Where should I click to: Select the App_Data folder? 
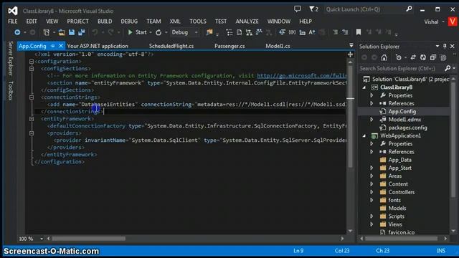coord(399,160)
